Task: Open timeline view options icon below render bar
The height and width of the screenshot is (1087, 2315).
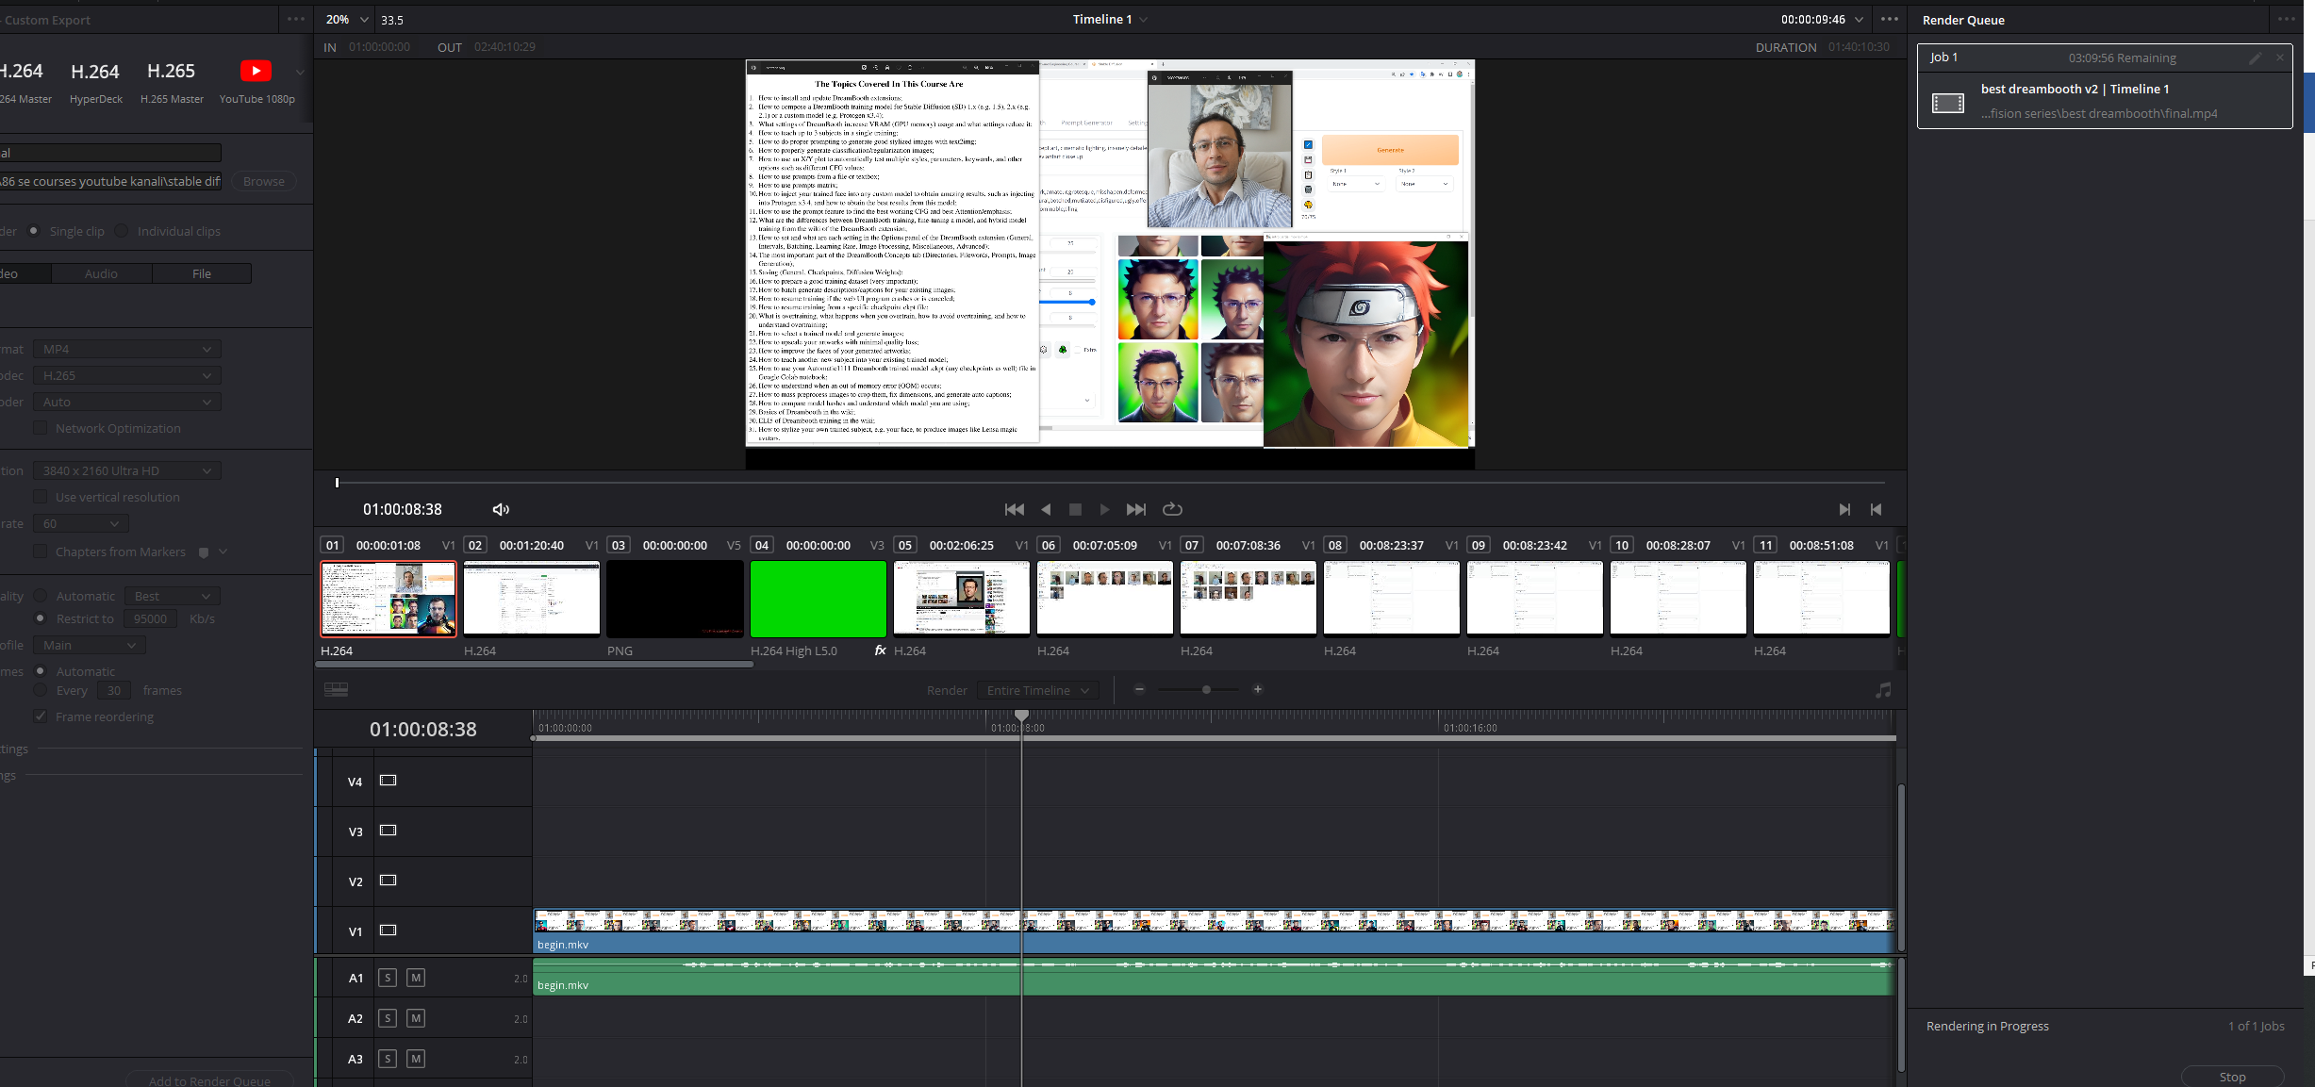Action: (x=336, y=689)
